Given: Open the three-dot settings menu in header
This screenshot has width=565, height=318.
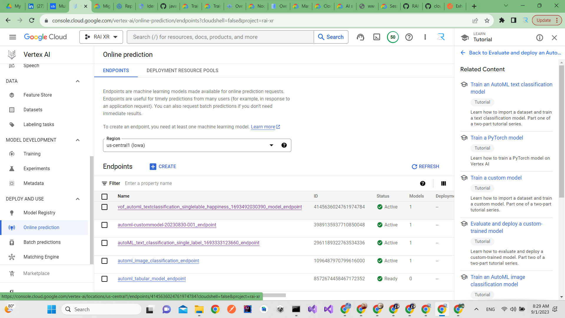Looking at the screenshot, I should click(425, 37).
